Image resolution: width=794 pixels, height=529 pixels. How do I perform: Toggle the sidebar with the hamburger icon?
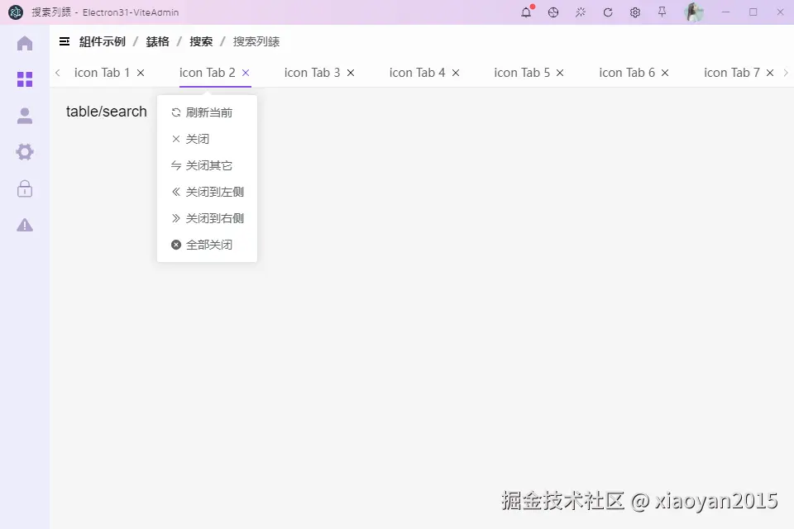pos(65,41)
